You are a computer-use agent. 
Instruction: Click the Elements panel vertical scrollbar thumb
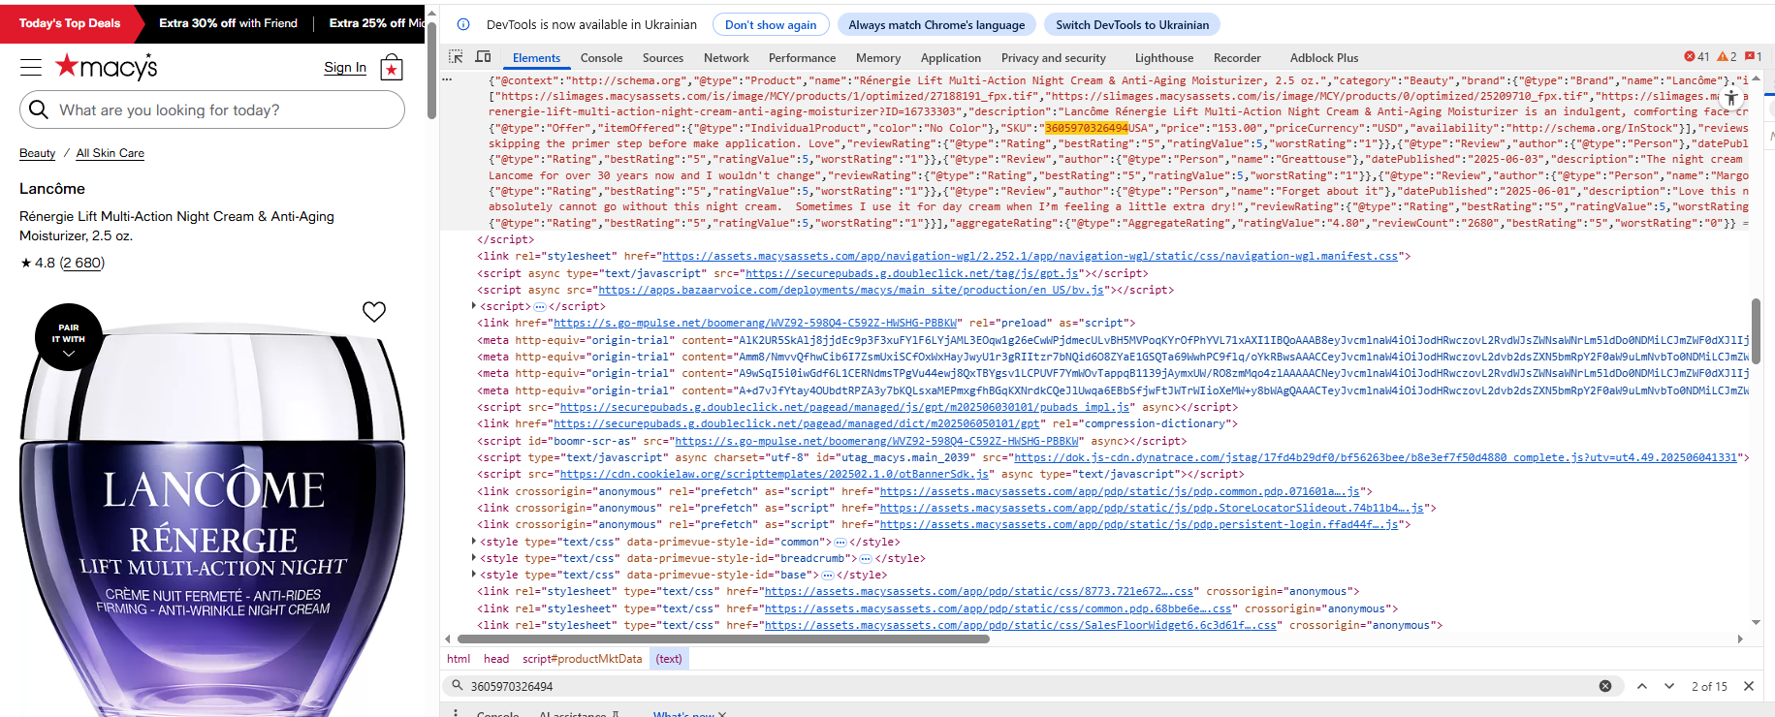(x=1756, y=331)
